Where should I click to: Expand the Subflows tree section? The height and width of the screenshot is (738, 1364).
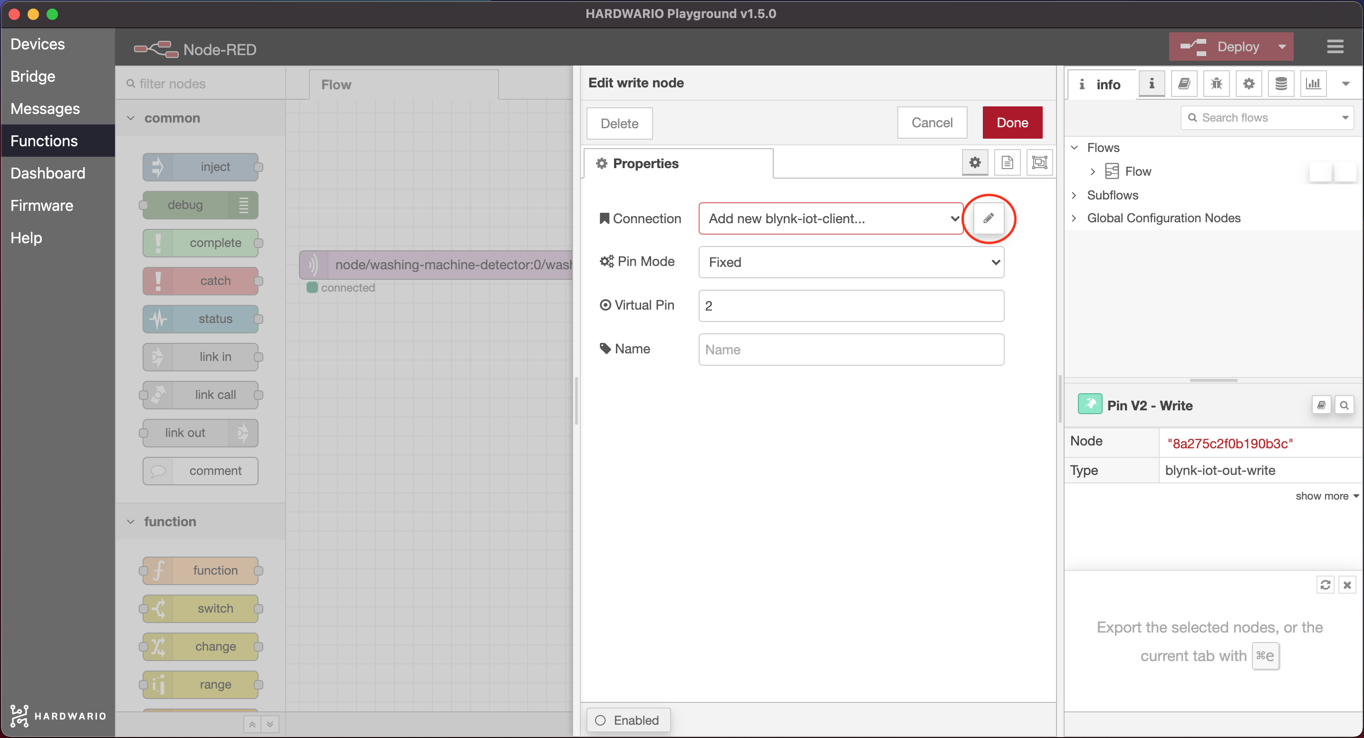pos(1075,195)
